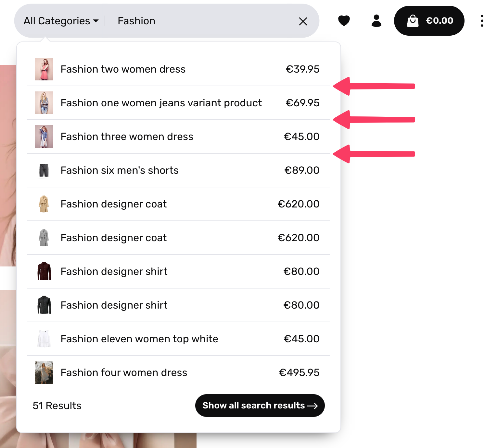Viewport: 497px width, 448px height.
Task: Open the three-dot more options menu
Action: (482, 21)
